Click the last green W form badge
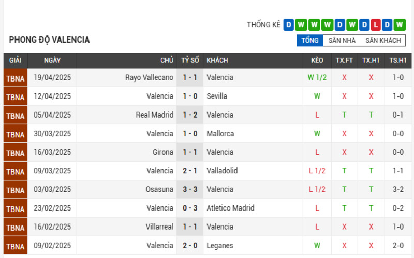 click(x=400, y=25)
